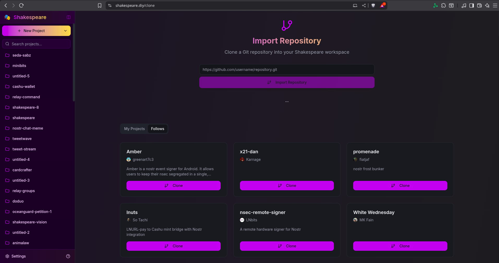Switch to the My Projects tab
499x263 pixels.
[x=134, y=129]
